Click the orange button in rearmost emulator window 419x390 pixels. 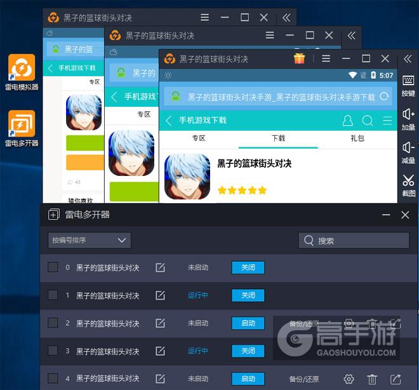pyautogui.click(x=85, y=162)
